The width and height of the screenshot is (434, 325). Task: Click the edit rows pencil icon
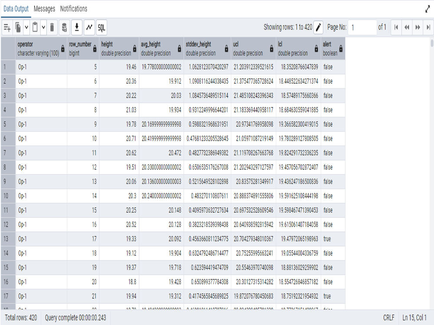[318, 27]
